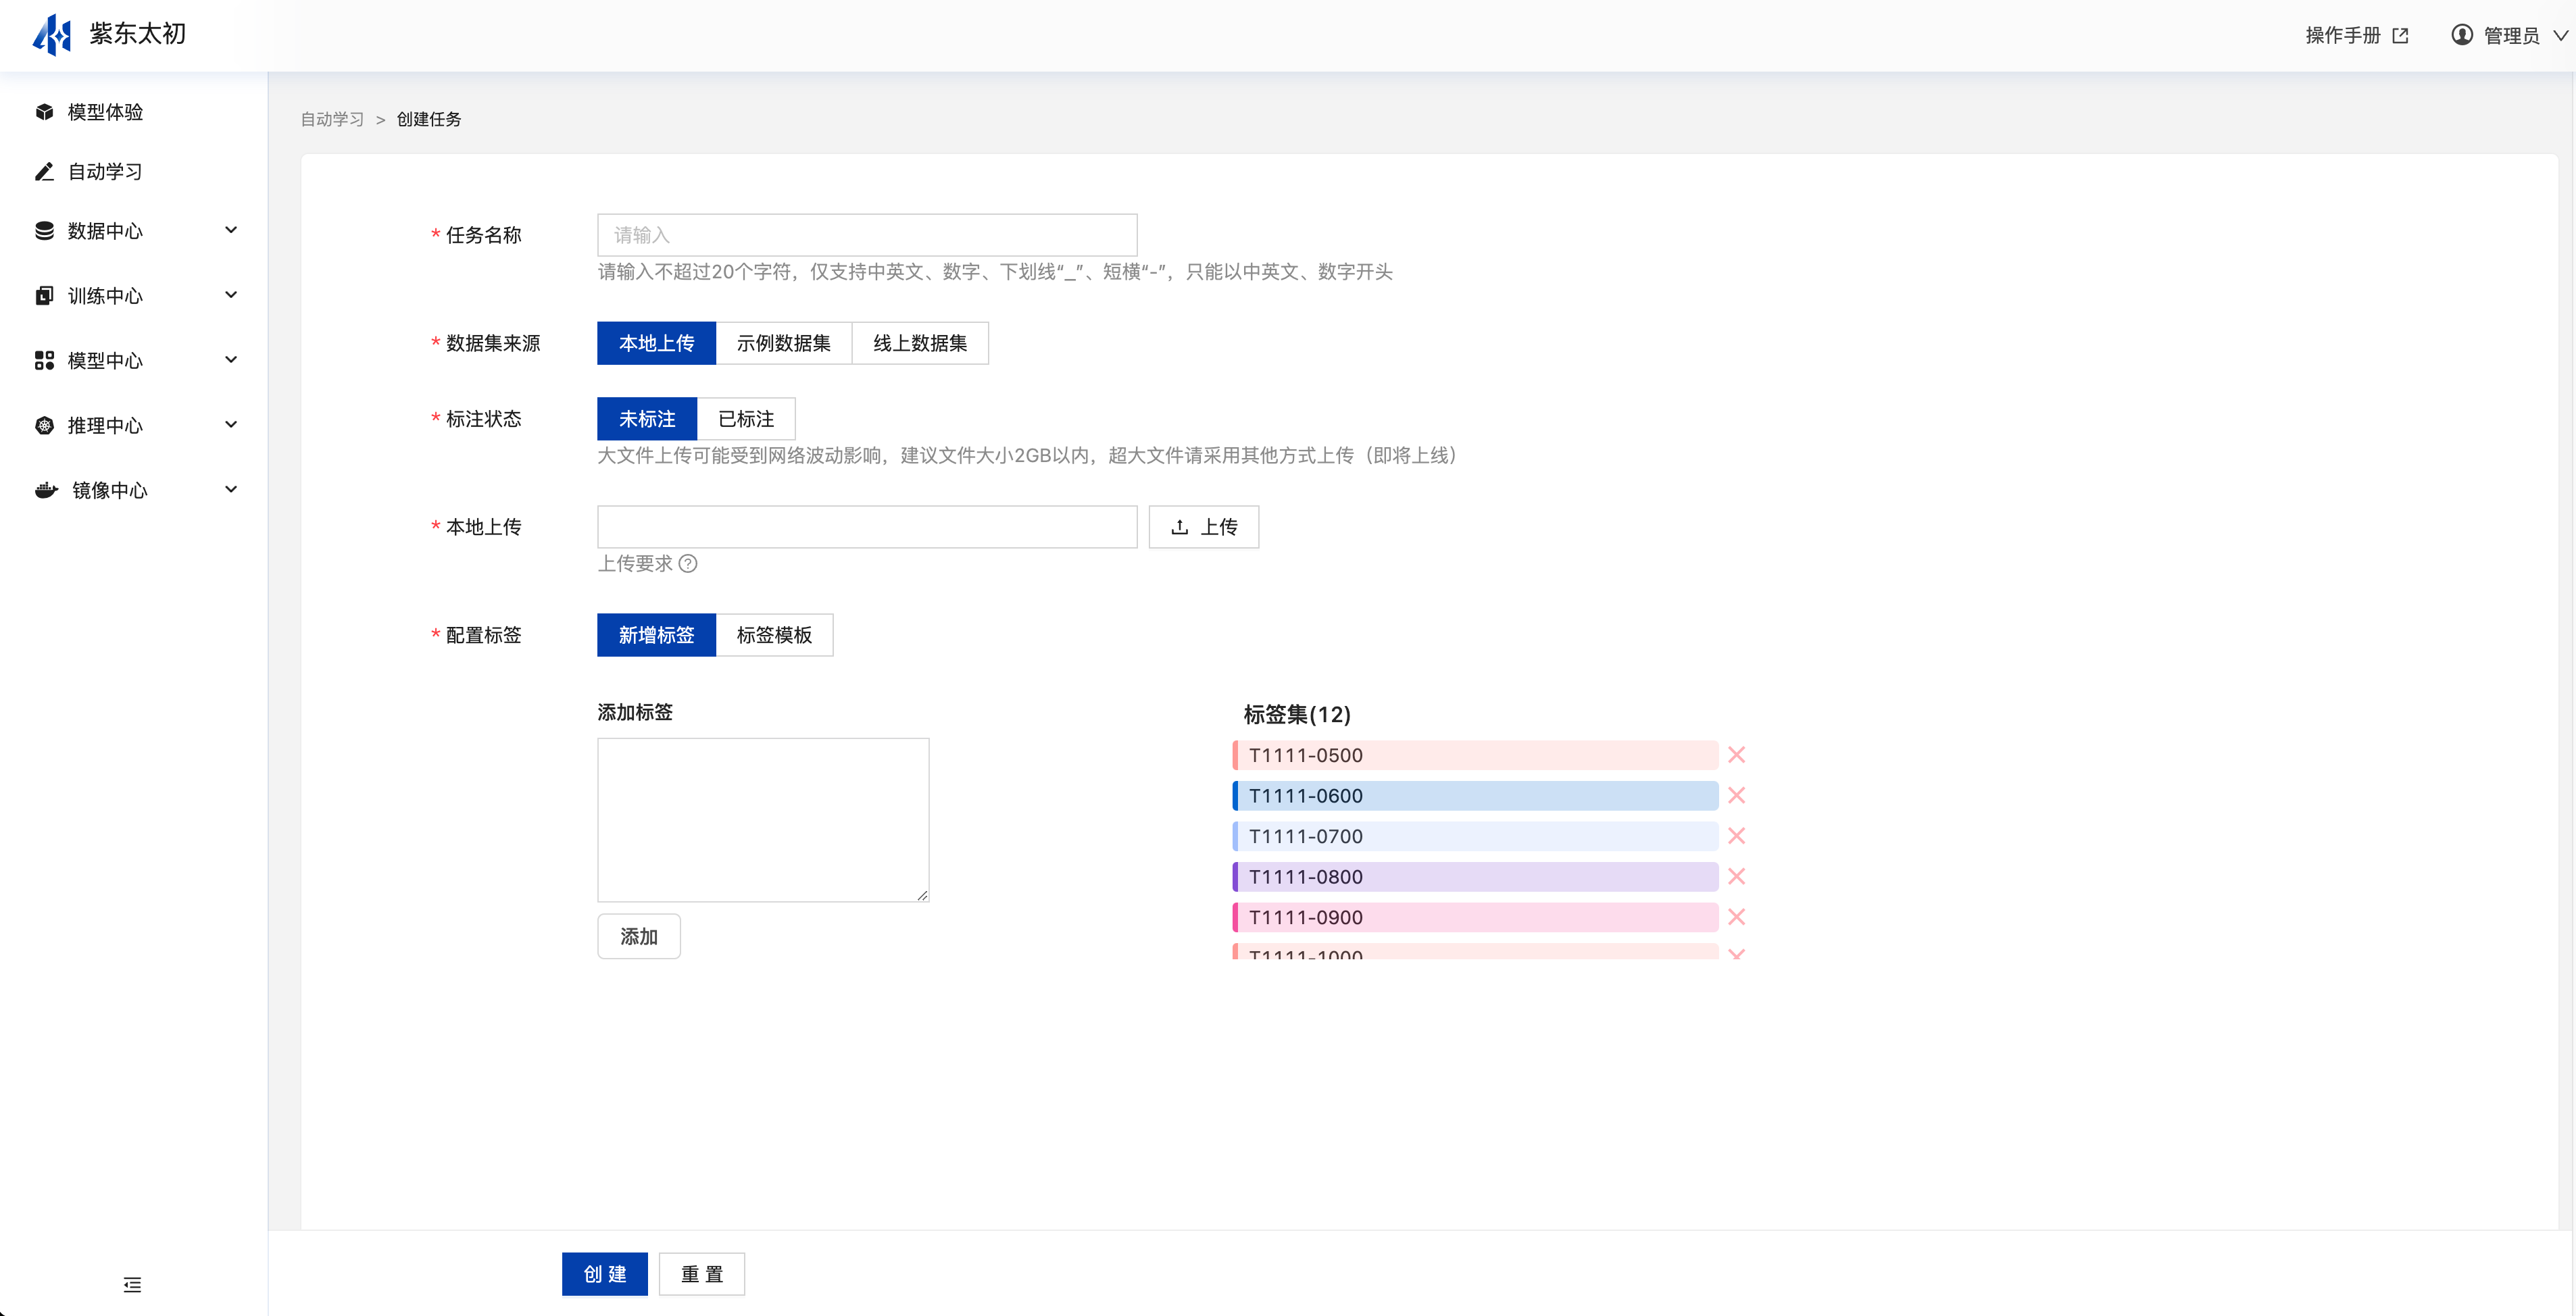Image resolution: width=2576 pixels, height=1316 pixels.
Task: Remove tag T1111-0700
Action: click(1737, 836)
